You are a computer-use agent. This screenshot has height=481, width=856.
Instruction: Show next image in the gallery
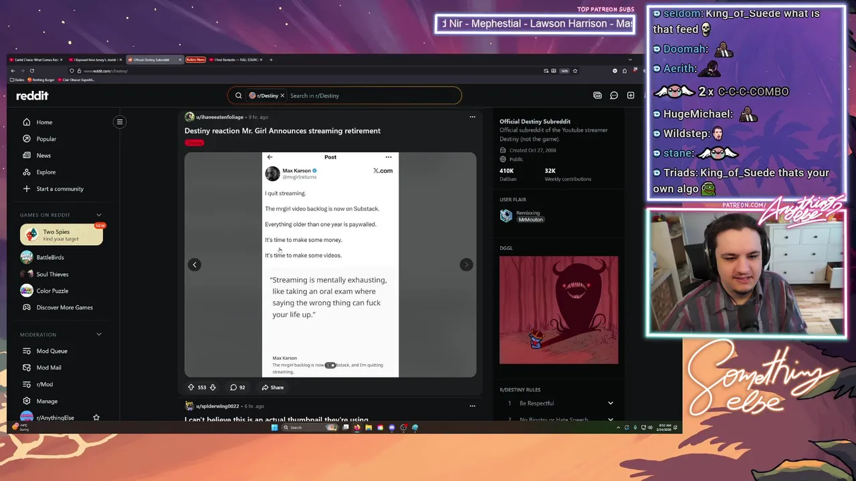[466, 265]
